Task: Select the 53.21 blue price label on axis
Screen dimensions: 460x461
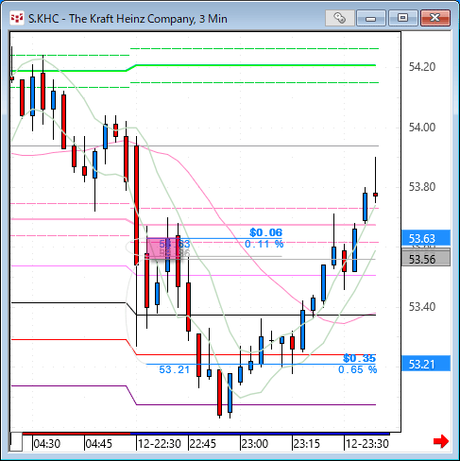Action: [x=426, y=364]
